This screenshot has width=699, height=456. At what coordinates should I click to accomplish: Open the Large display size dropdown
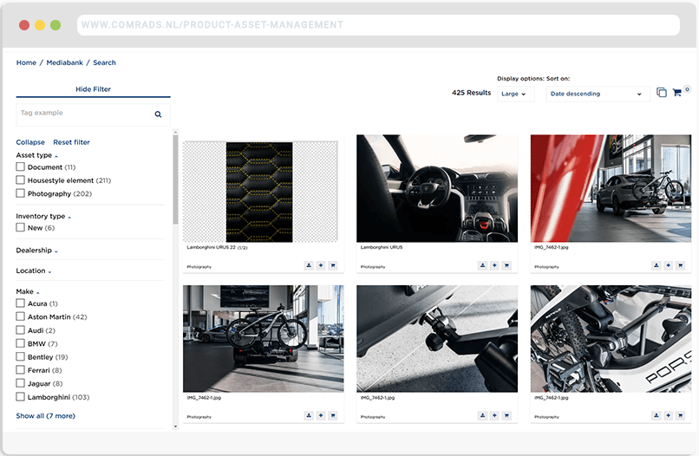[515, 94]
